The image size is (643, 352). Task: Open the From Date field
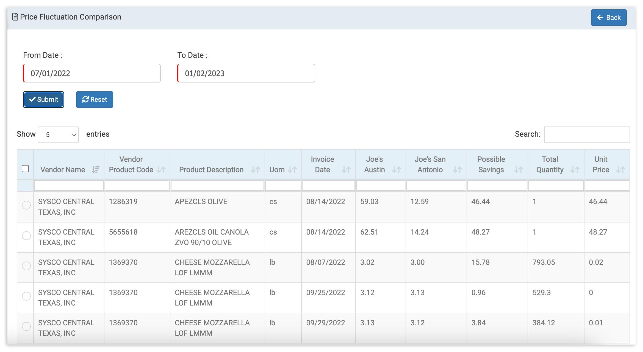click(92, 73)
